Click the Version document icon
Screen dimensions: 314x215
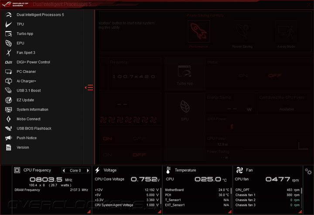pos(8,148)
